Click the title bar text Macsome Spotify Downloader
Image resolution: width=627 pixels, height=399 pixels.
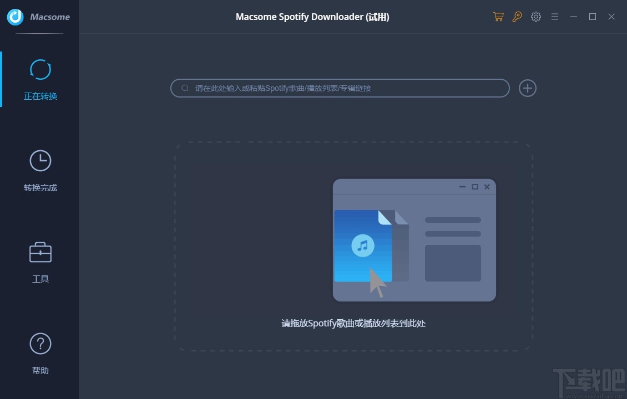coord(312,17)
